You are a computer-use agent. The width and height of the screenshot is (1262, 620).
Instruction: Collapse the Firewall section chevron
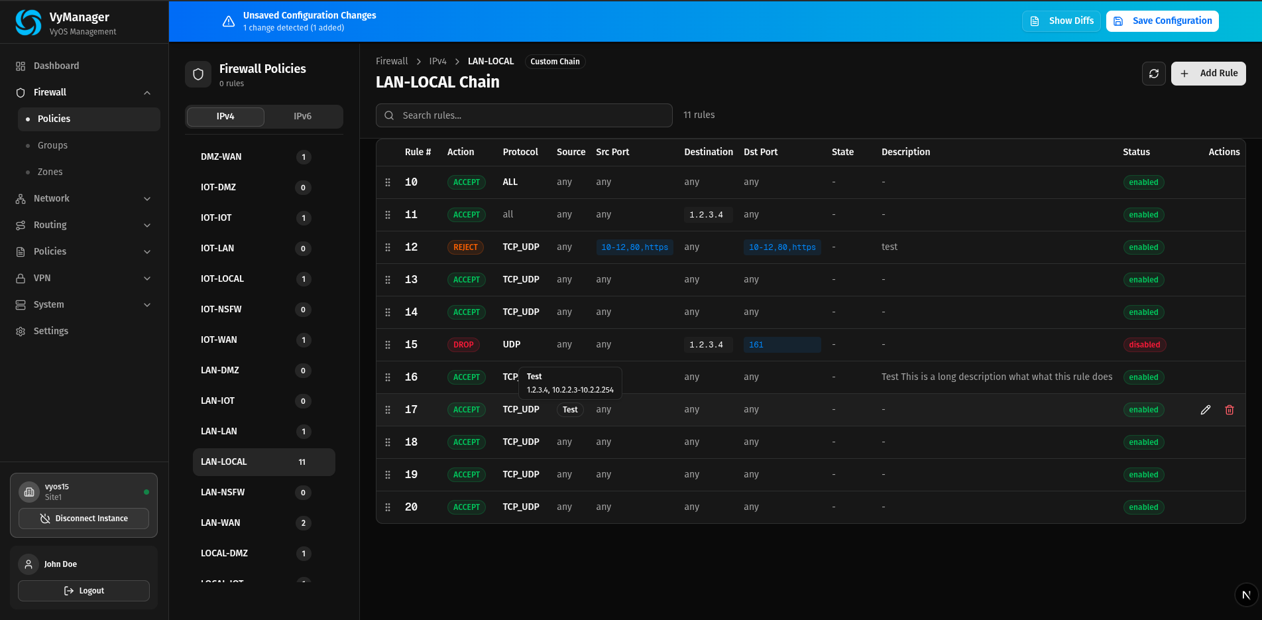pos(147,92)
